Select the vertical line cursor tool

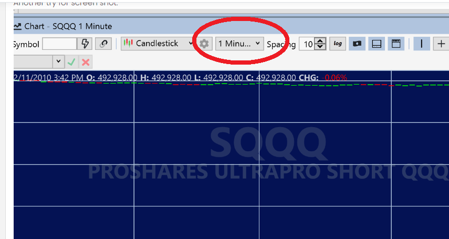click(x=421, y=44)
